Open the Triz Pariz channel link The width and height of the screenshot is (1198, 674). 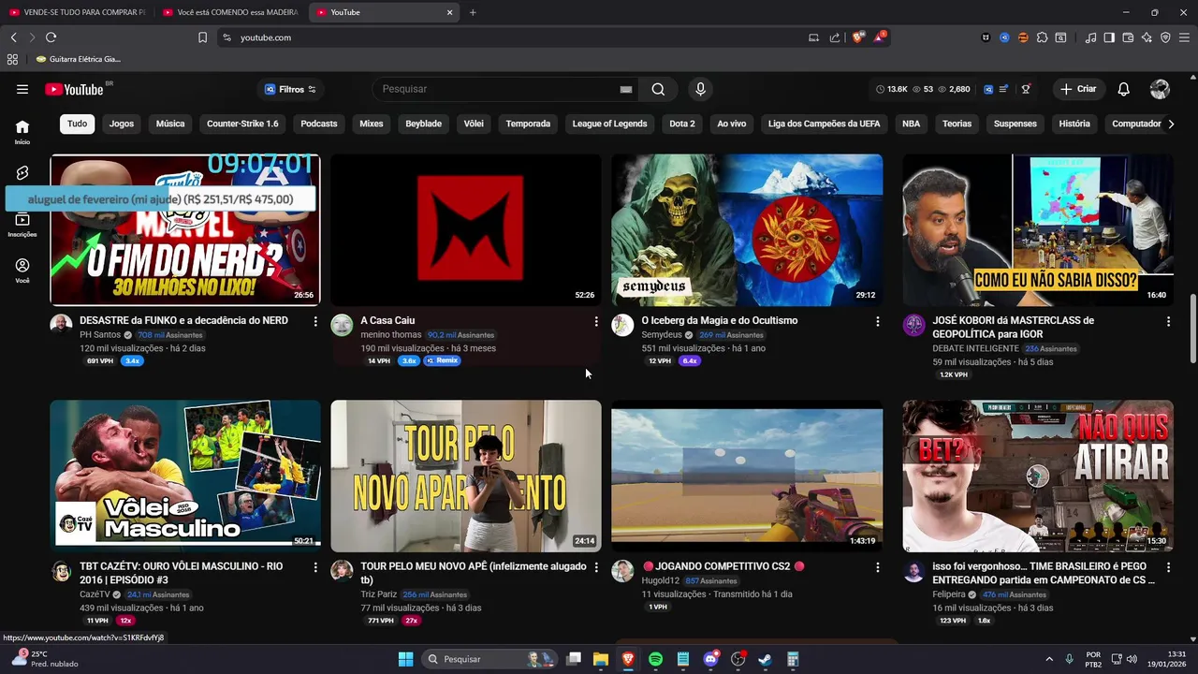[378, 594]
